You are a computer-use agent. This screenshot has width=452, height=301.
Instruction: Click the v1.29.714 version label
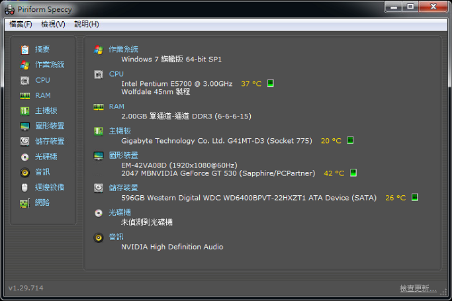[x=26, y=288]
